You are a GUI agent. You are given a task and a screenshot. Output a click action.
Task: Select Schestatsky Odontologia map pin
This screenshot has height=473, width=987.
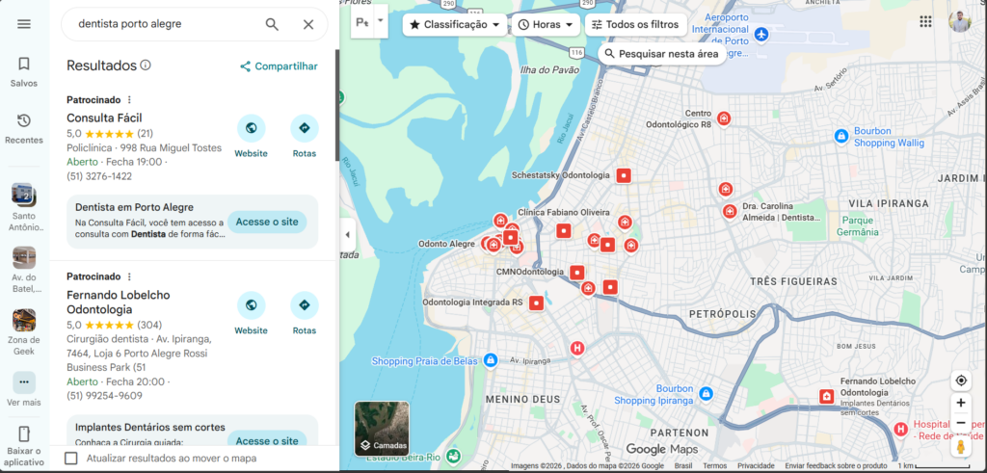pyautogui.click(x=624, y=175)
